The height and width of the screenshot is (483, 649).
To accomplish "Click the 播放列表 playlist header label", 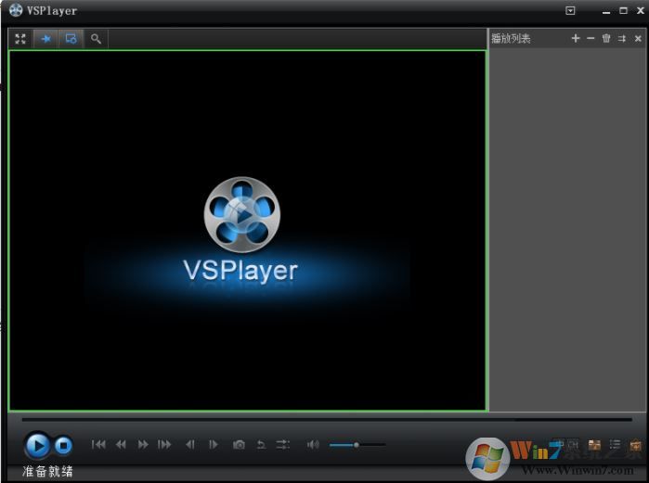I will pyautogui.click(x=511, y=39).
